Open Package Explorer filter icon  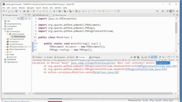click(x=26, y=18)
